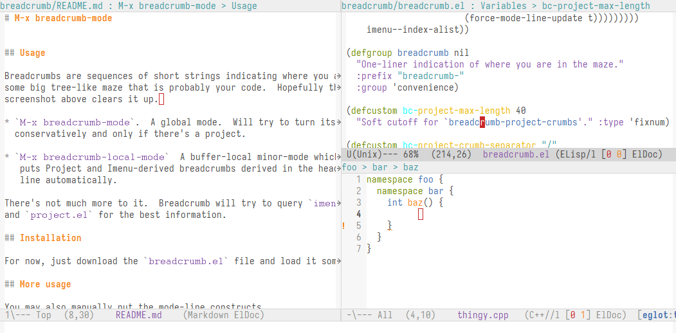676x333 pixels.
Task: Click the flymake exclamation mark beside line 5
Action: point(343,225)
